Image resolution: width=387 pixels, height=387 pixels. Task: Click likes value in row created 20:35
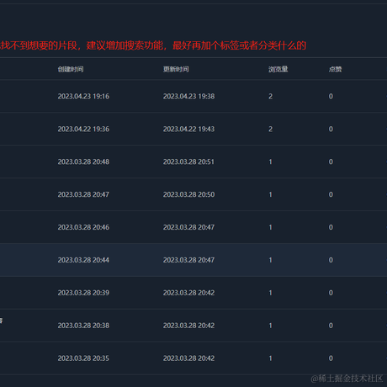point(331,358)
